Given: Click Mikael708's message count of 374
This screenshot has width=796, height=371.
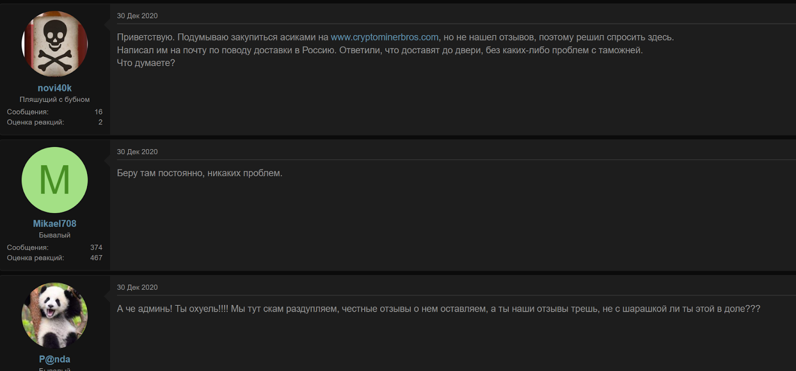Looking at the screenshot, I should (x=96, y=247).
